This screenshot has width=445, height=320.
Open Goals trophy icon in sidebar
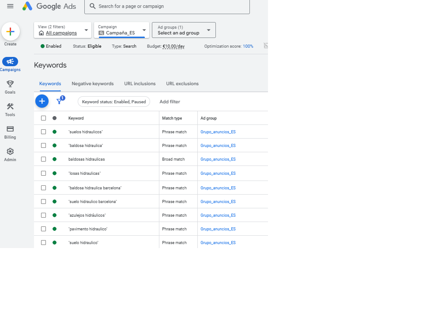point(10,84)
